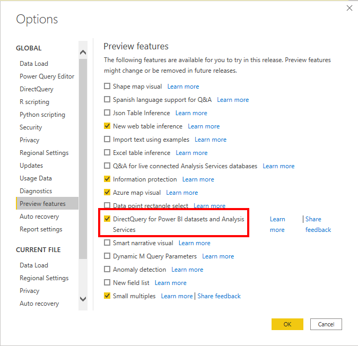Viewport: 358px width, 346px height.
Task: Go to DirectQuery settings
Action: coord(37,89)
